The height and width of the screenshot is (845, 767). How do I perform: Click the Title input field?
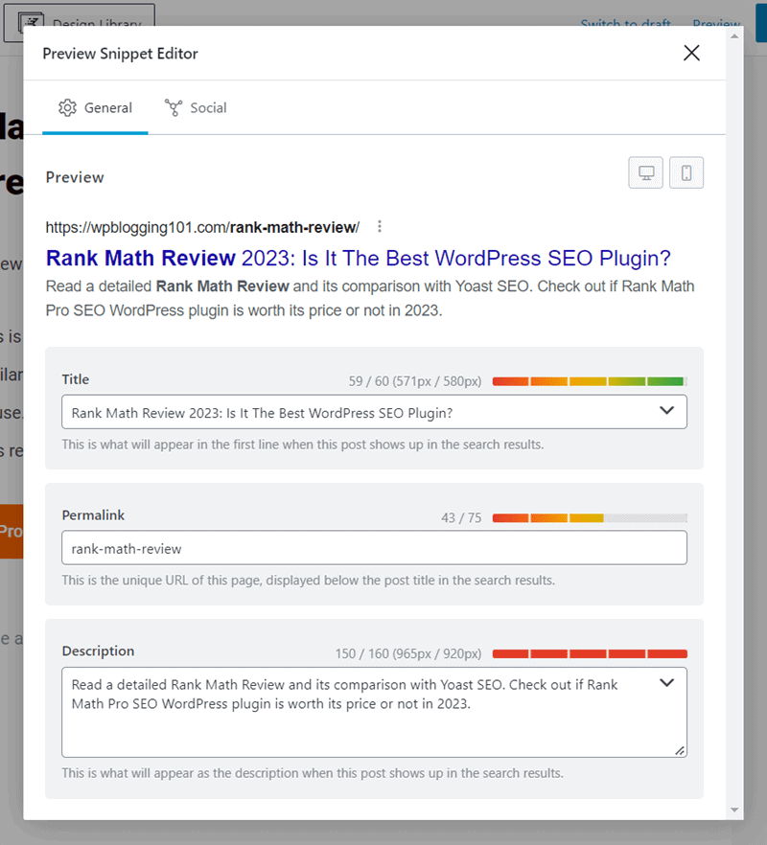click(x=374, y=412)
